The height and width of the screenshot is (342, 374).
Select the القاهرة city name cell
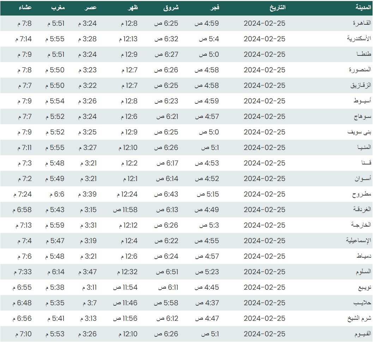(362, 23)
